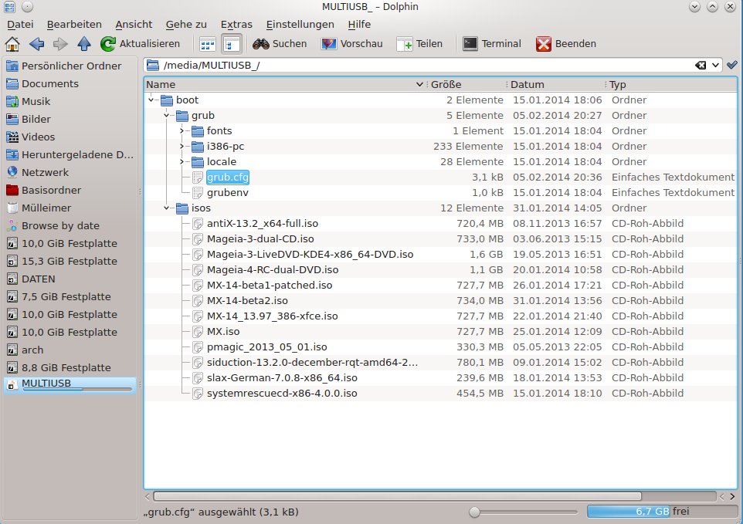Expand the i386-pc folder
Viewport: 743px width, 524px height.
(x=182, y=147)
